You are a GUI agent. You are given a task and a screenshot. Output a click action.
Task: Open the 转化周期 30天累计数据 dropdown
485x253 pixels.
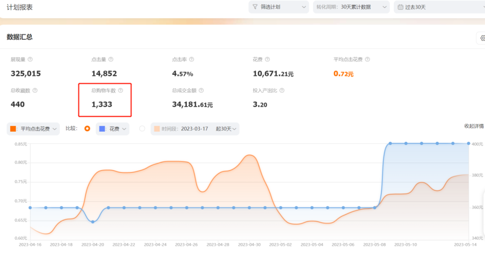click(351, 7)
